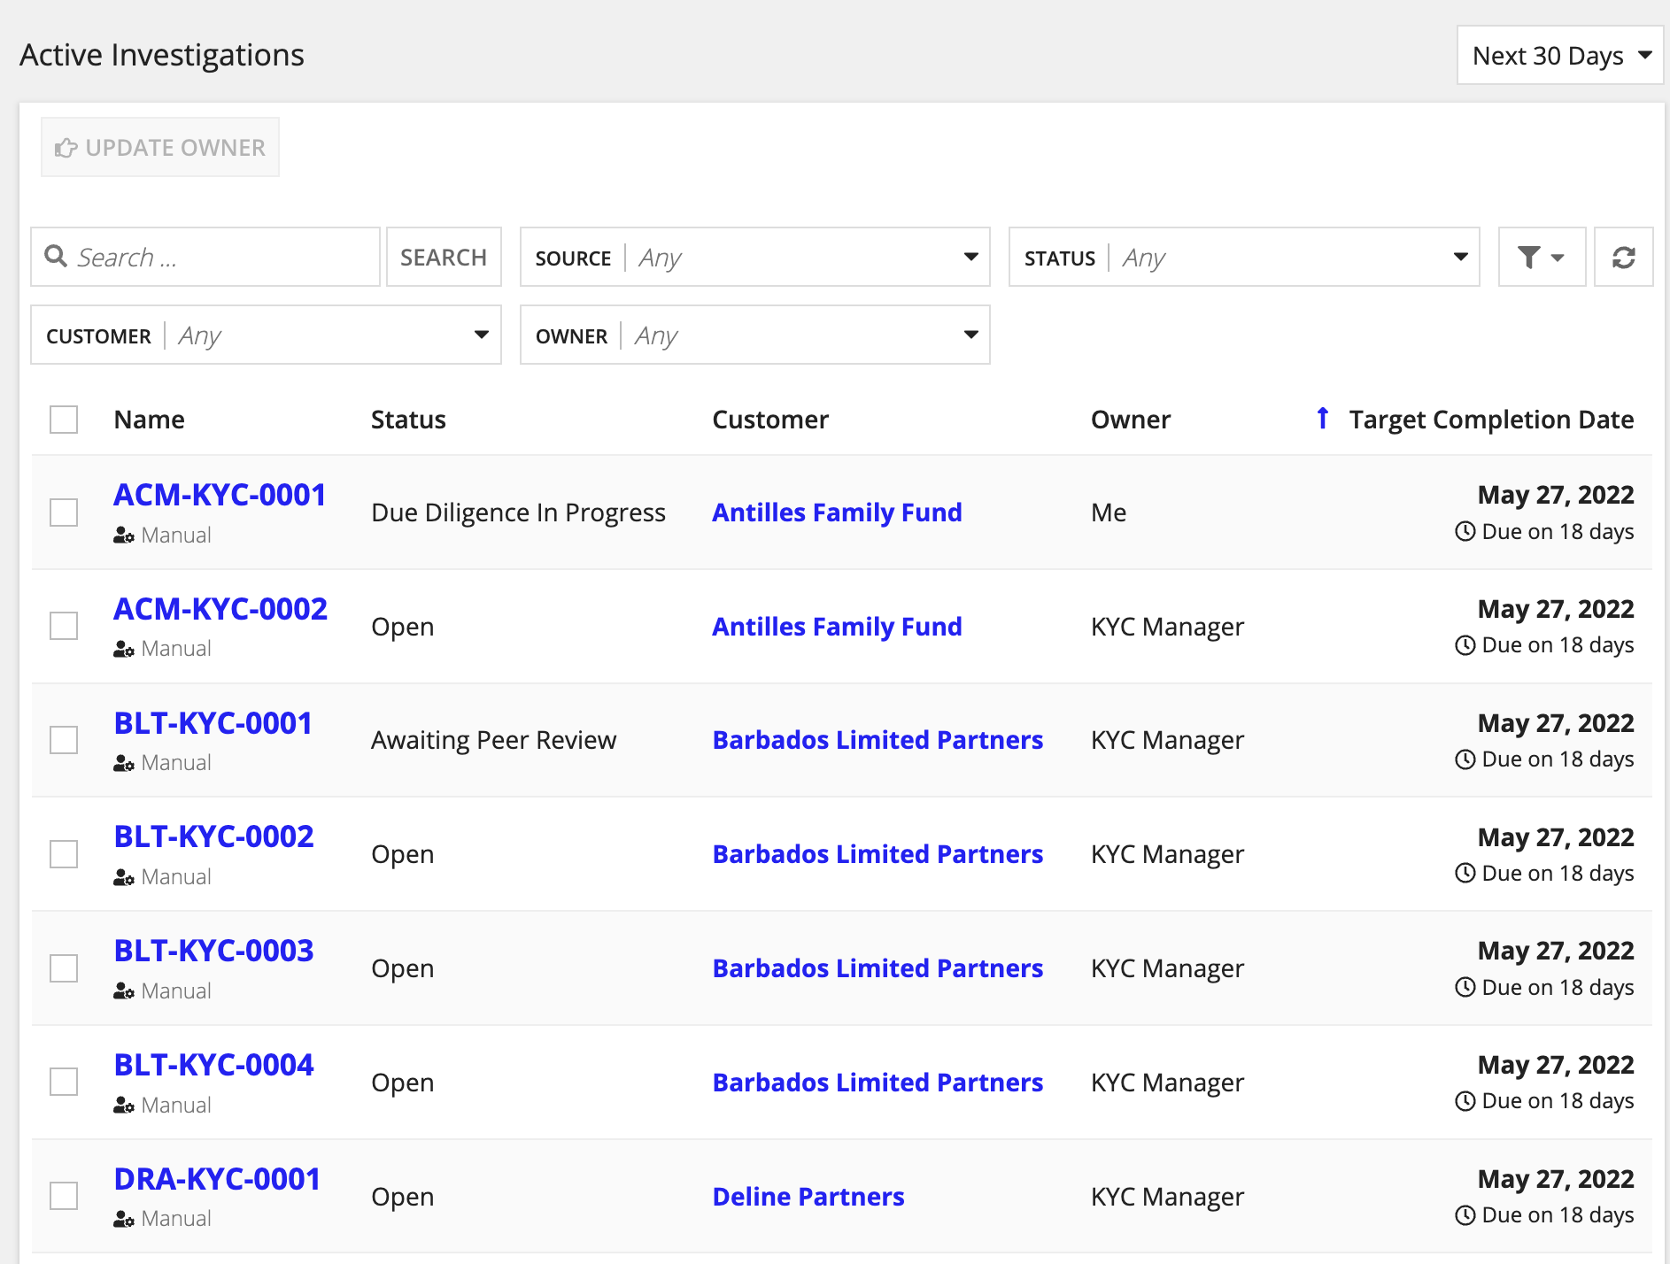Select the BLT-KYC-0002 row checkbox
The width and height of the screenshot is (1670, 1264).
[x=64, y=854]
